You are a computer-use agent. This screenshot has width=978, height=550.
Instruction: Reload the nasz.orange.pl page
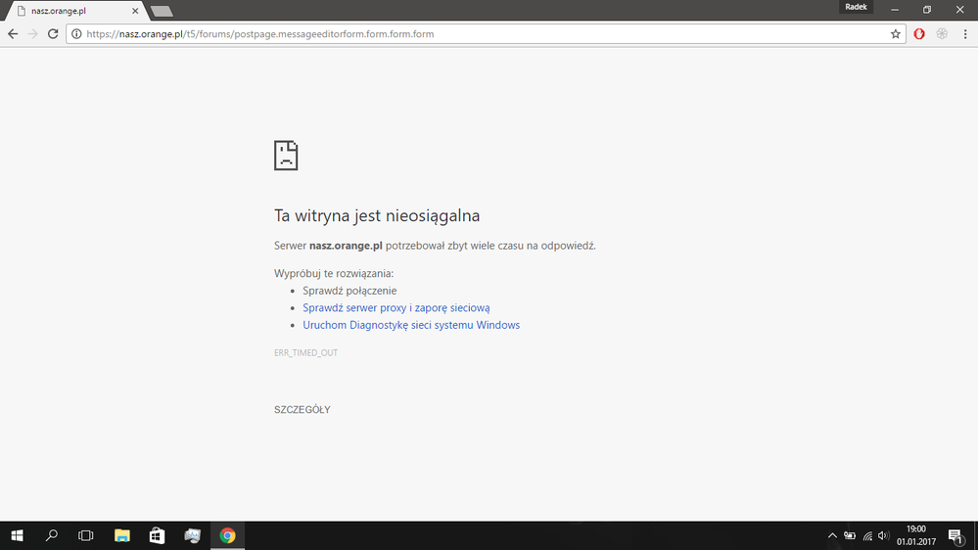coord(53,34)
